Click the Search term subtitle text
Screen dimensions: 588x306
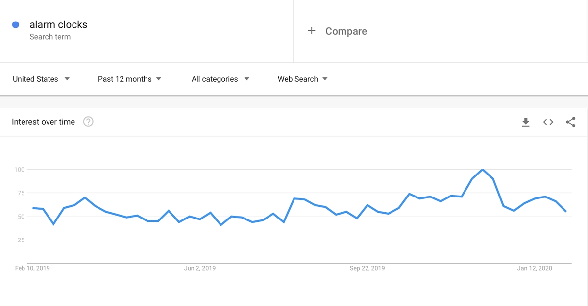(x=50, y=37)
